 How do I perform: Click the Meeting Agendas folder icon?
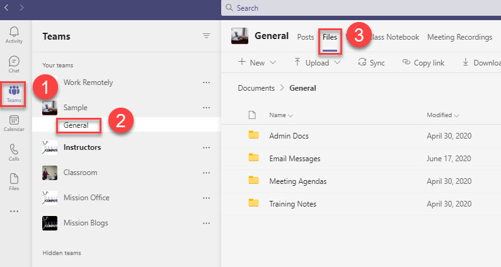tap(254, 180)
